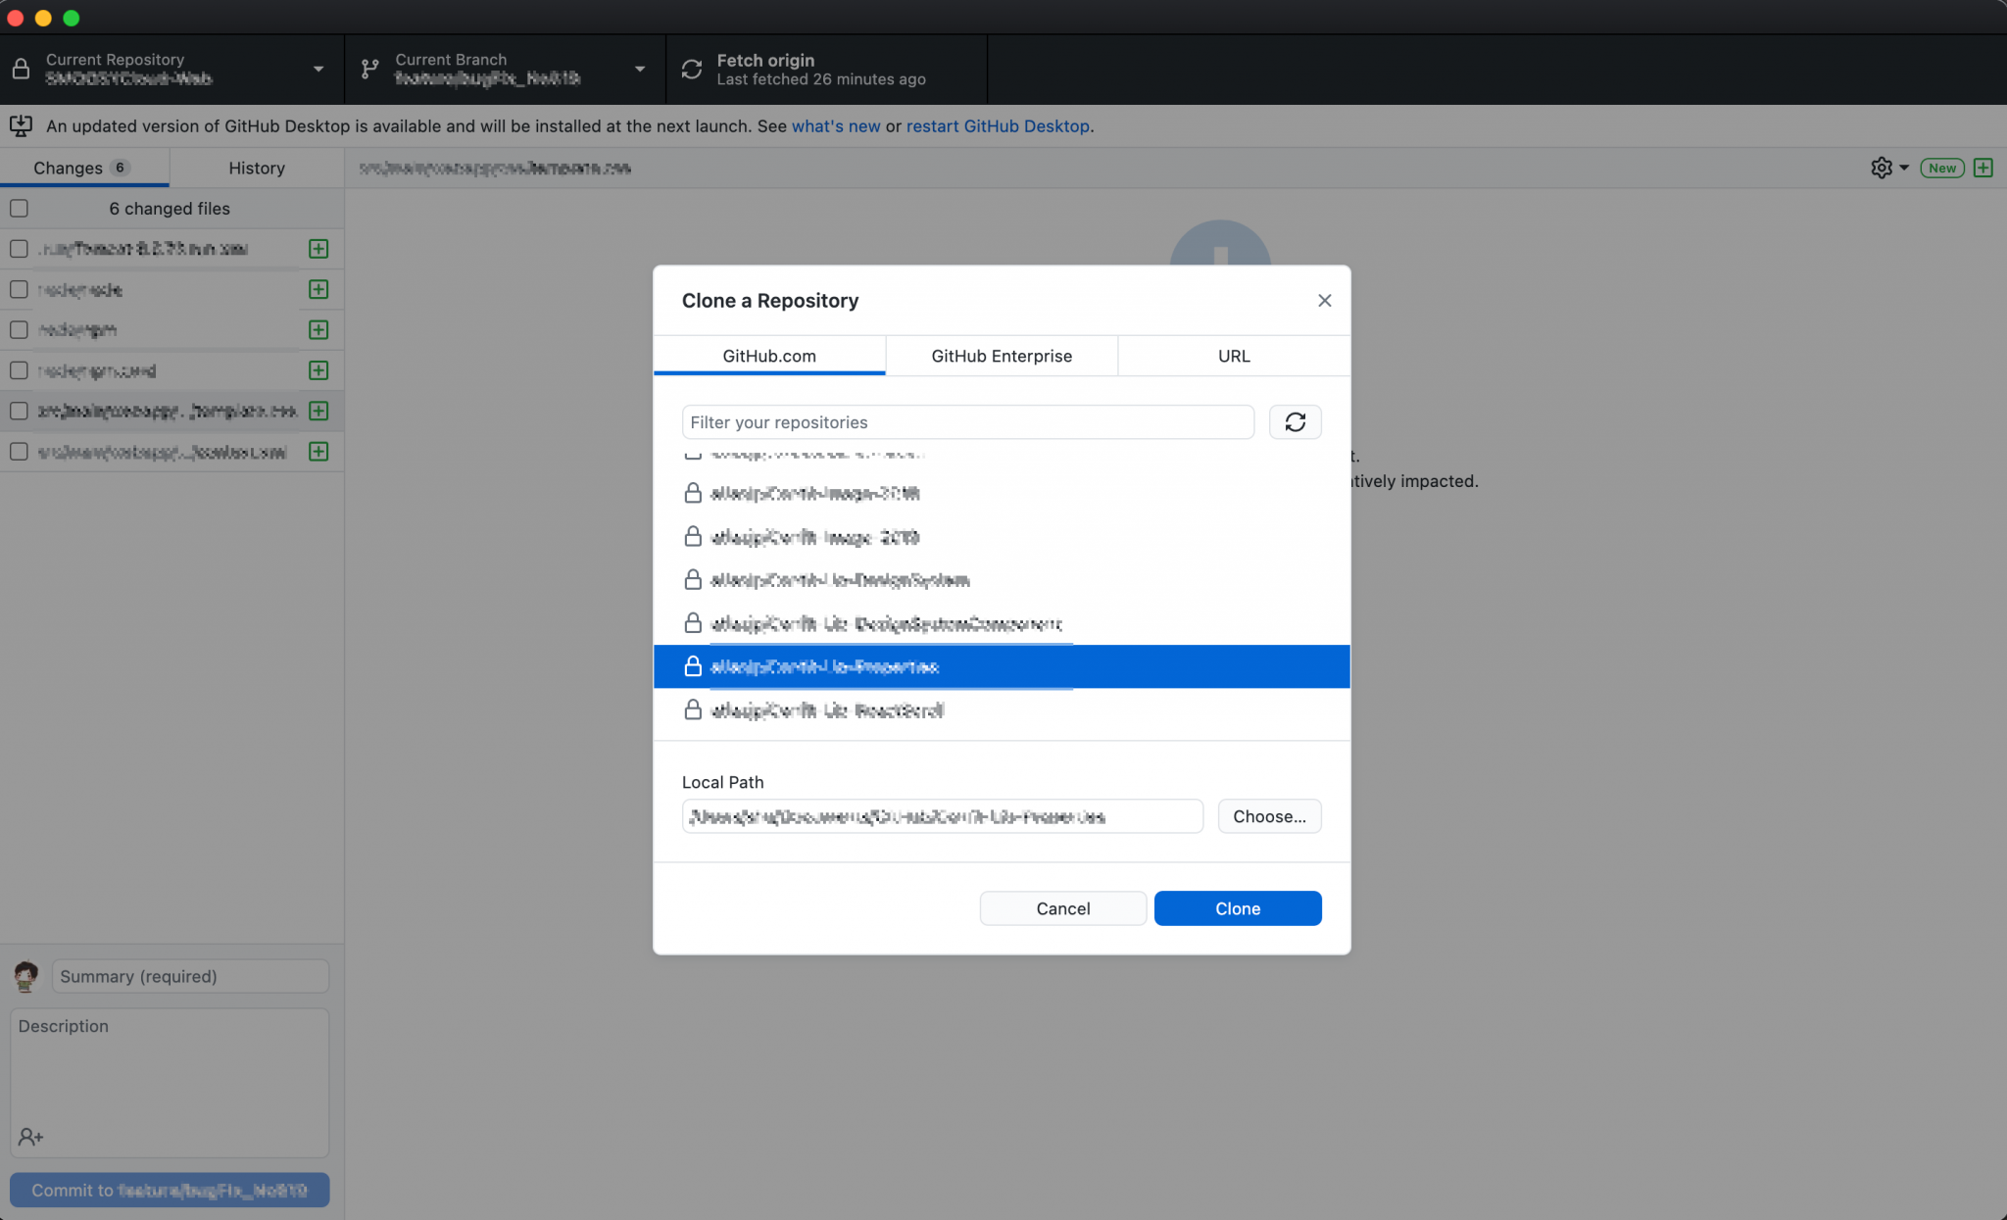Check the first changed file's checkbox
Viewport: 2007px width, 1220px height.
coord(19,248)
